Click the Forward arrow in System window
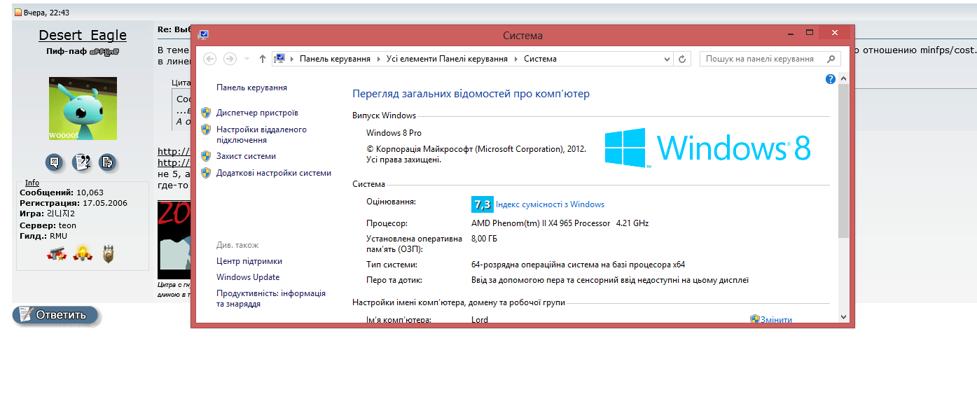The image size is (977, 420). point(230,59)
